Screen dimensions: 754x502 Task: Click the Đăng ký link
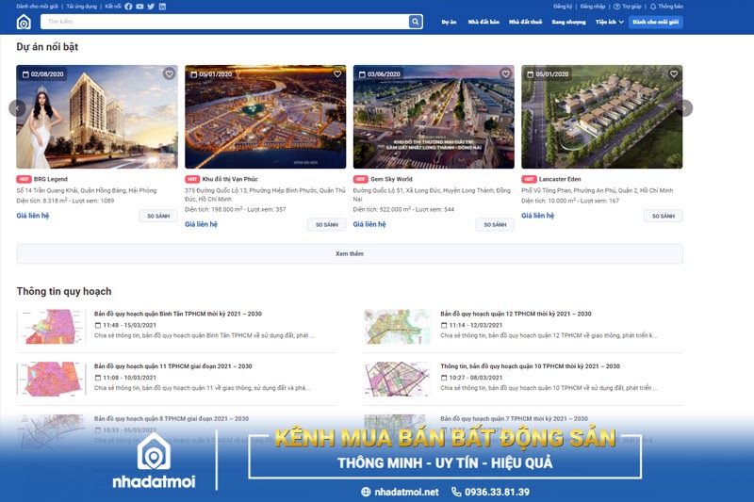point(563,7)
